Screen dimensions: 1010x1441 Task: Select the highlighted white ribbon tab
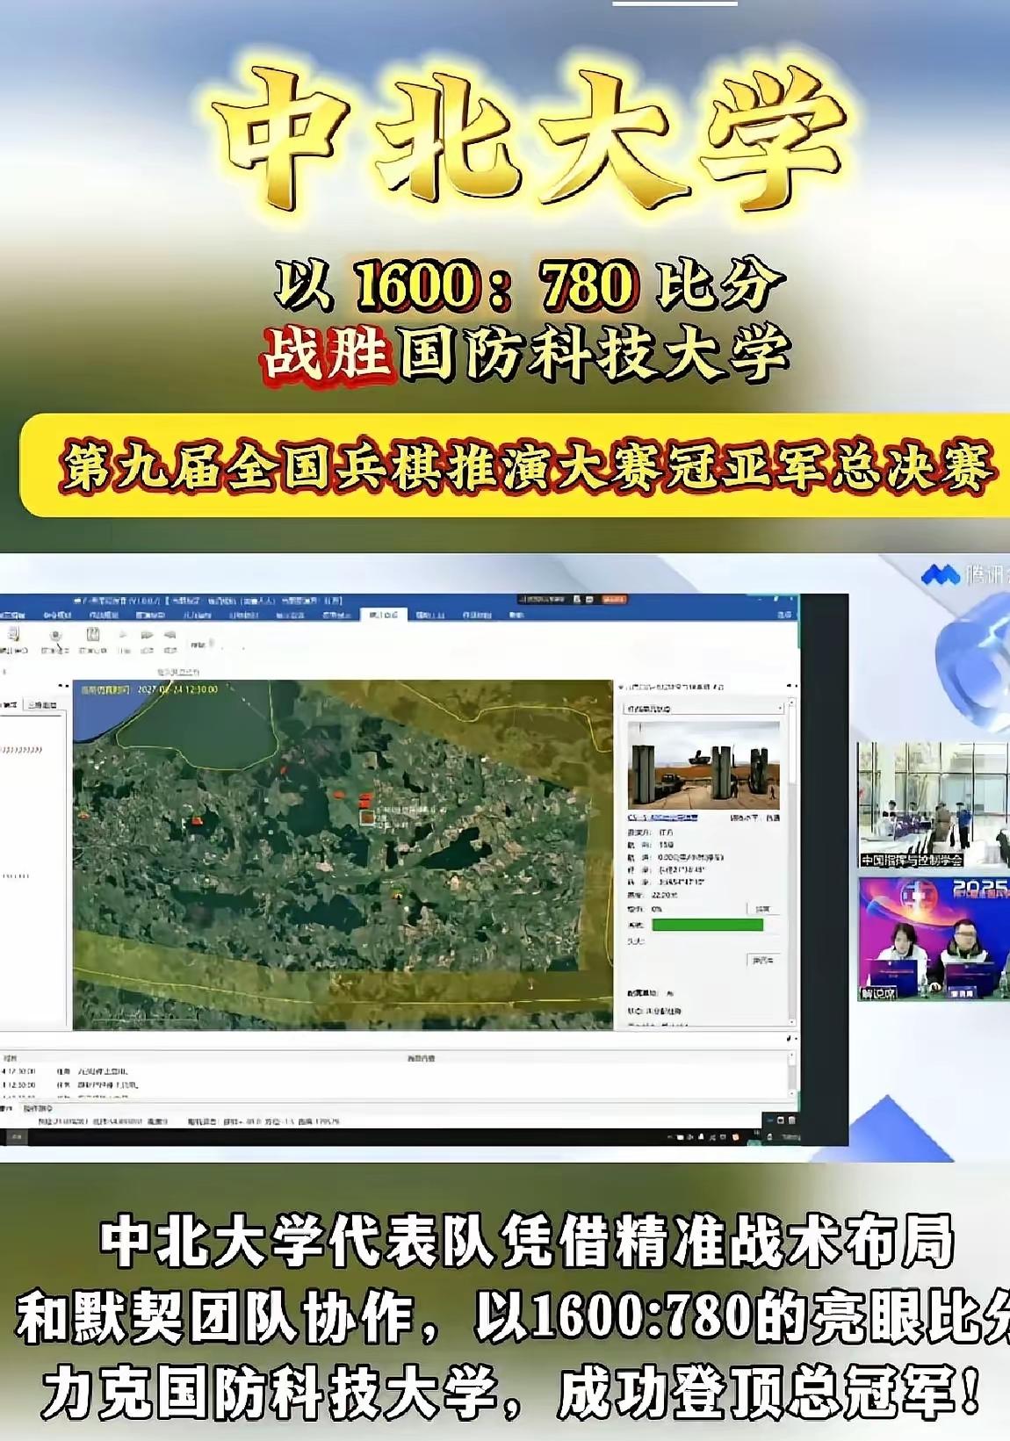pos(383,615)
